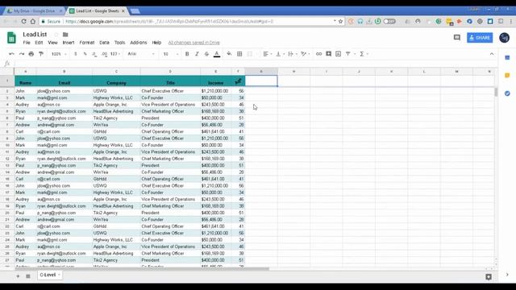Click the blue SHARE button
Screen dimensions: 516x290
pyautogui.click(x=480, y=38)
